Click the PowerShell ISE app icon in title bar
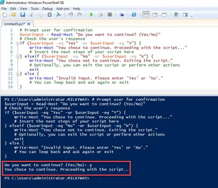Image resolution: width=218 pixels, height=188 pixels. (x=2, y=2)
